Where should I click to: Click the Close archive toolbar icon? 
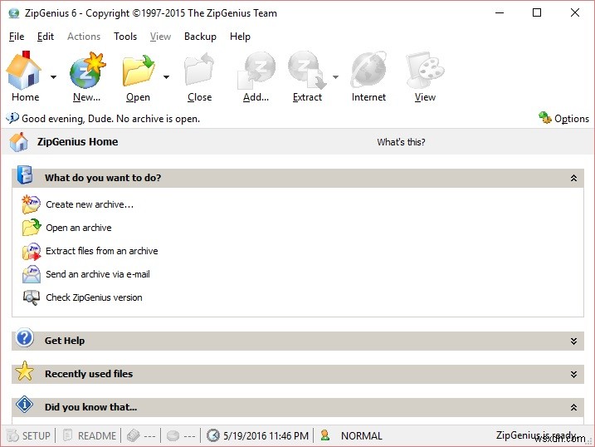click(x=200, y=71)
